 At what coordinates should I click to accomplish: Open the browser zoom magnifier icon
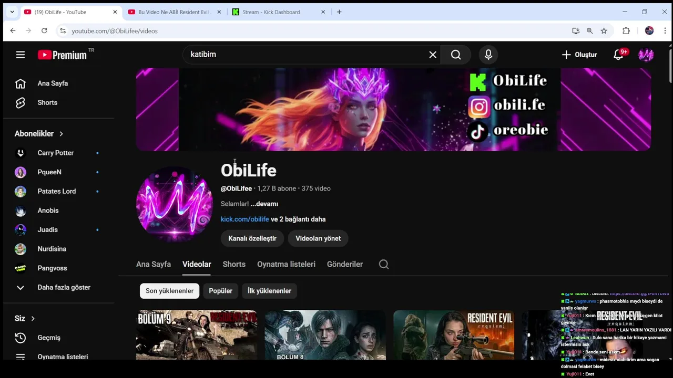pyautogui.click(x=590, y=31)
